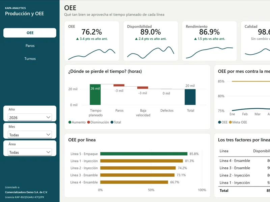
Task: Select table row Línea 2 · Inyección
Action: 244,175
